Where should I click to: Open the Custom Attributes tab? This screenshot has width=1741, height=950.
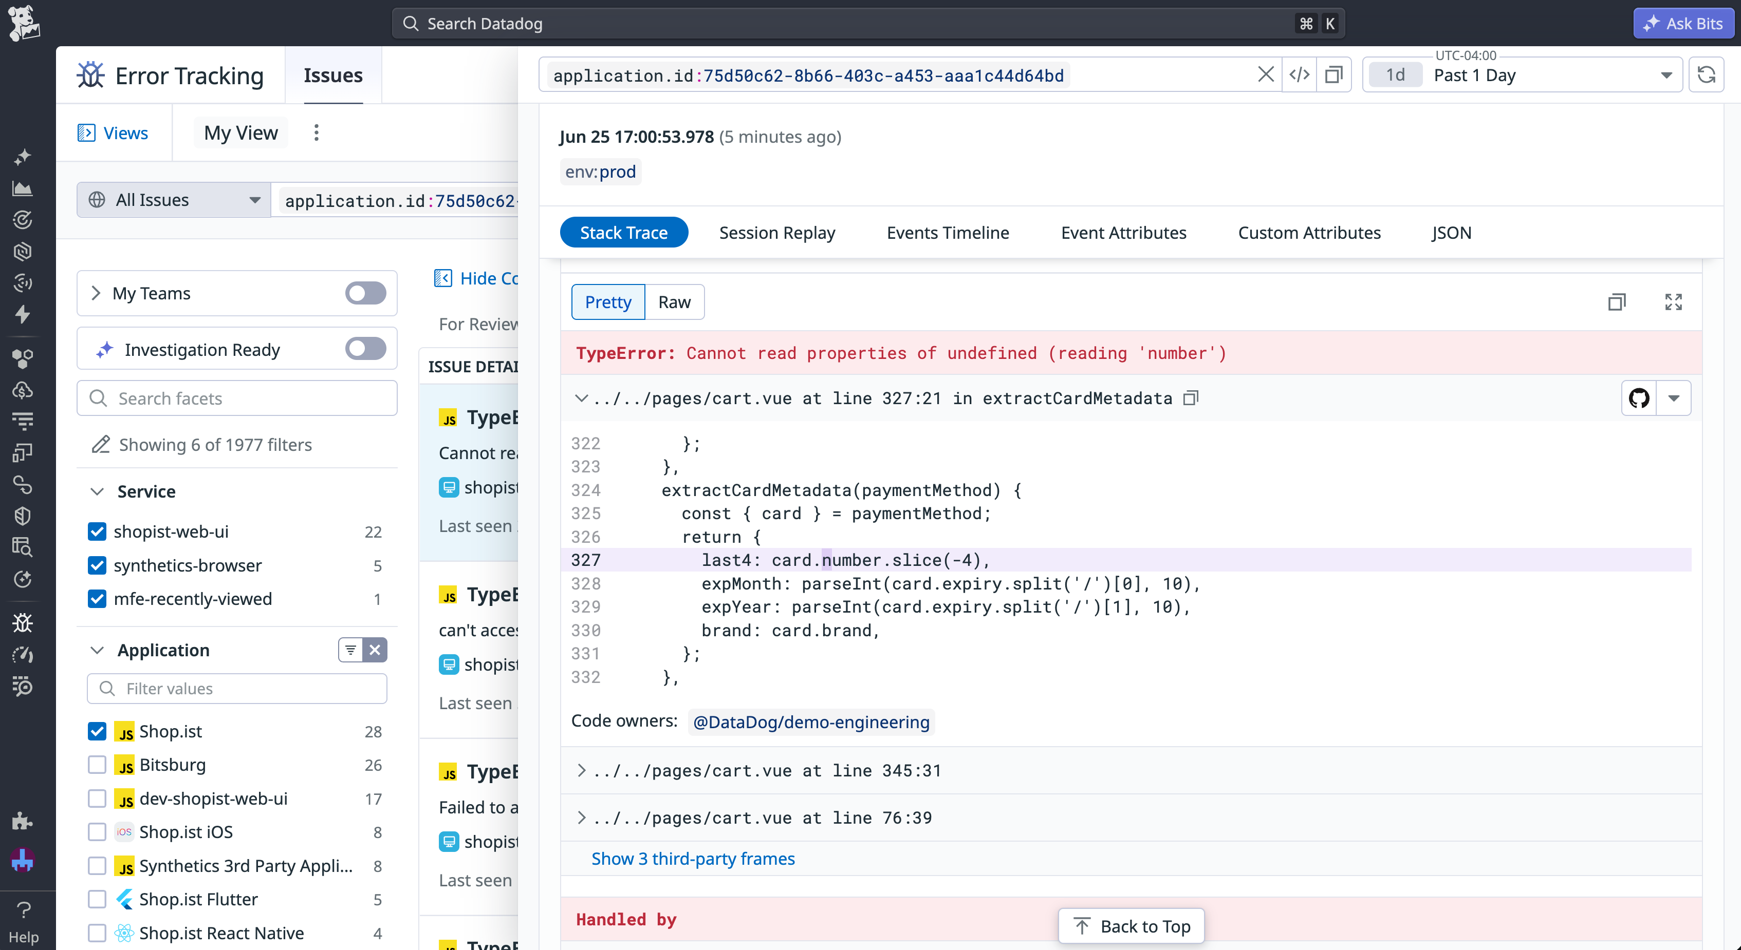tap(1309, 233)
